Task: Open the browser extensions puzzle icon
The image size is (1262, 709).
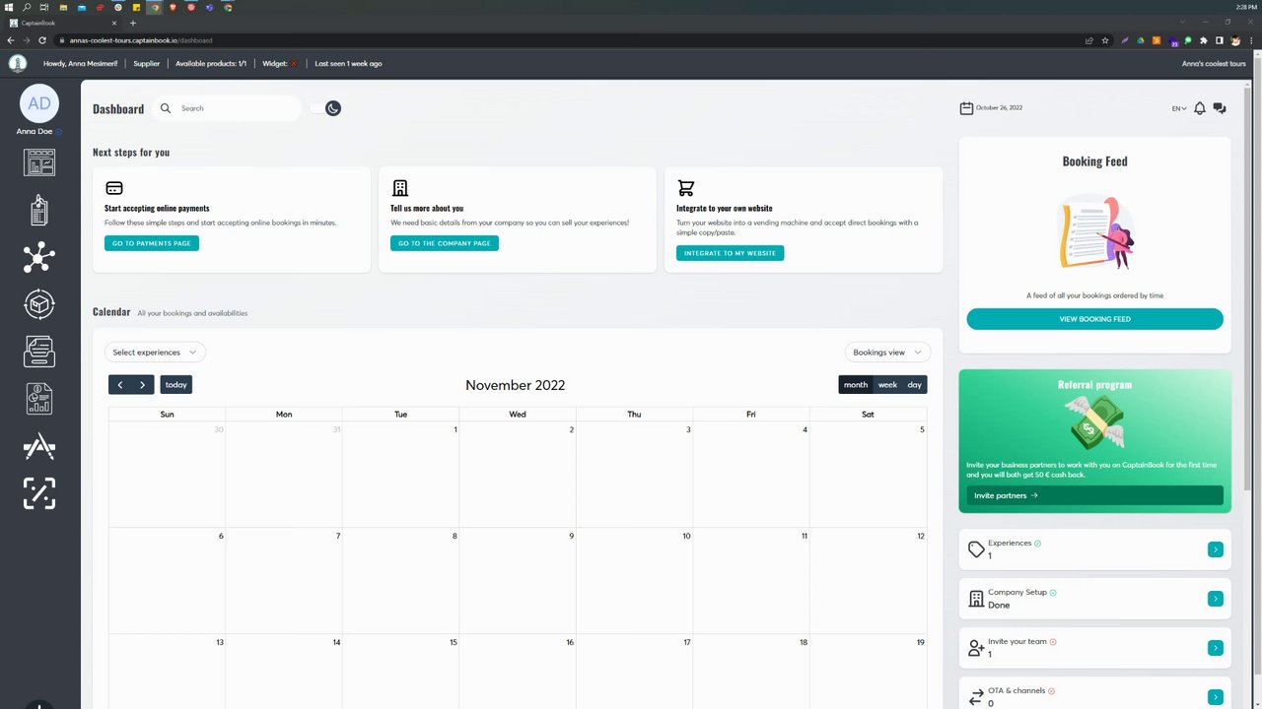Action: pos(1204,40)
